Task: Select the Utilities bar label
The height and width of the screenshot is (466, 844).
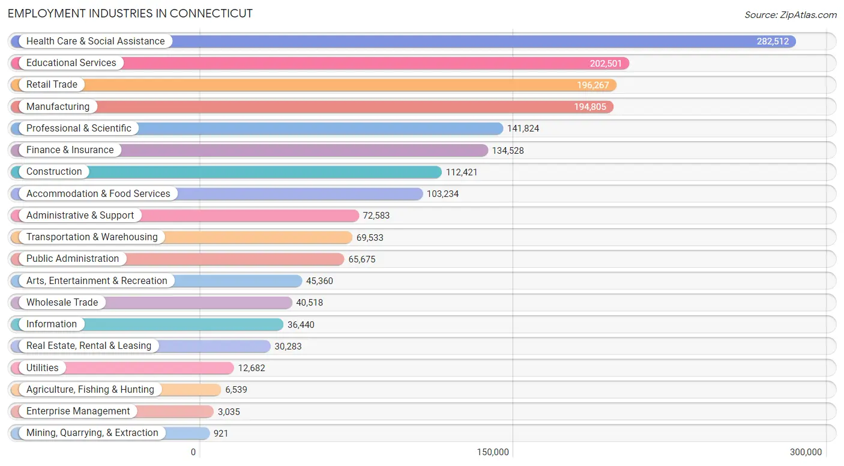Action: tap(43, 368)
